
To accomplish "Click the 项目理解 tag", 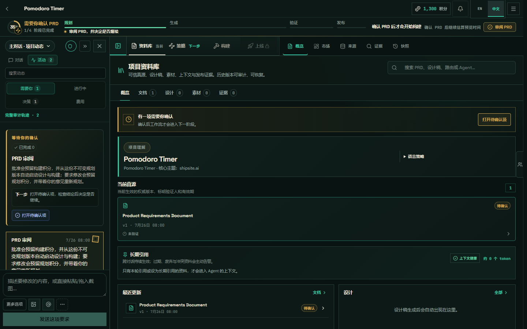I will (137, 147).
